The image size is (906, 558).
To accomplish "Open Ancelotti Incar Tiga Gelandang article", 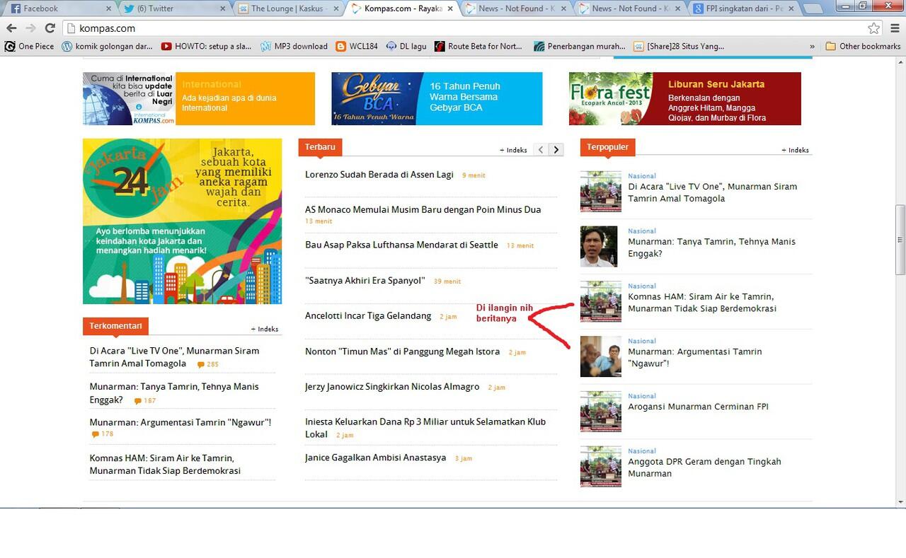I will 368,315.
